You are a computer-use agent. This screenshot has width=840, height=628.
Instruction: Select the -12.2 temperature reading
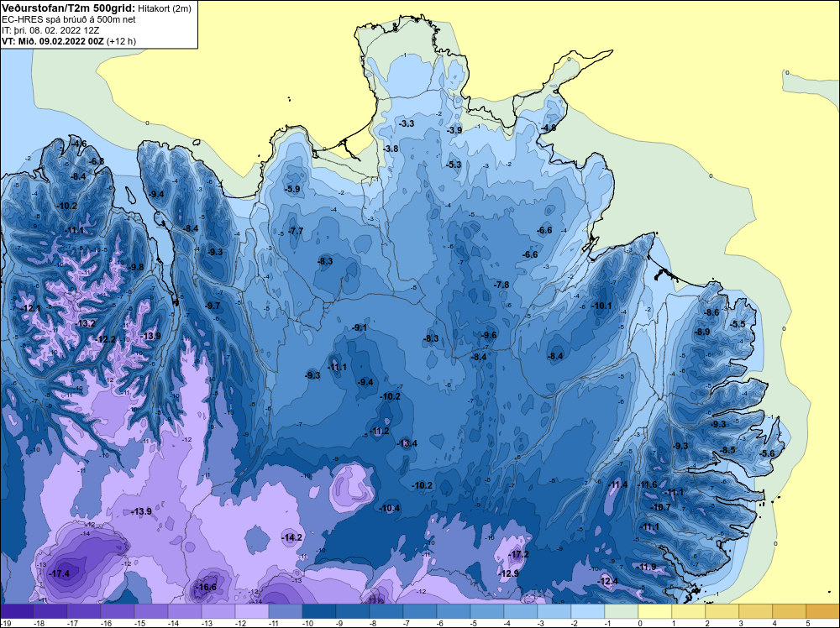point(105,339)
